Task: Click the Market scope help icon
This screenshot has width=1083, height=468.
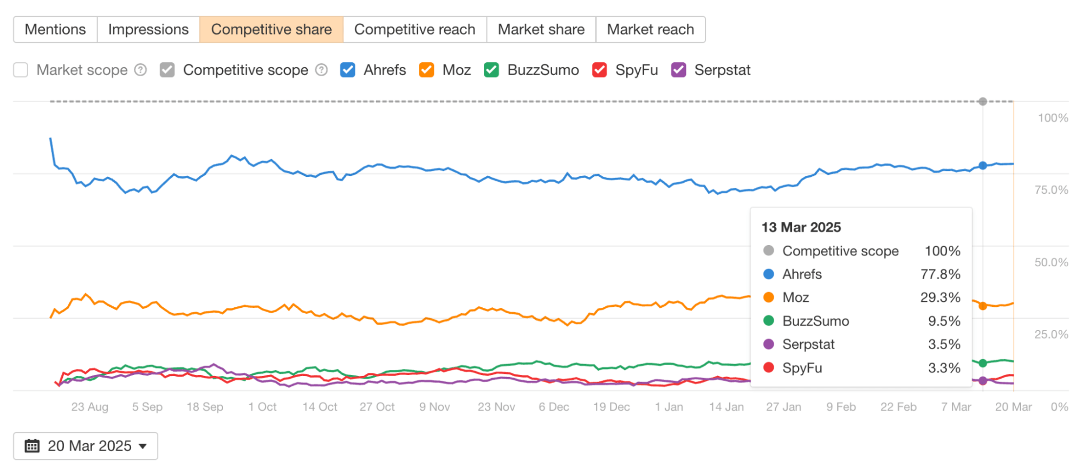Action: point(140,70)
